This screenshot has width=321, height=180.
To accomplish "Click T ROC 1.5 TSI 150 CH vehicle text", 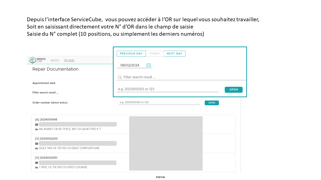I will click(63, 167).
